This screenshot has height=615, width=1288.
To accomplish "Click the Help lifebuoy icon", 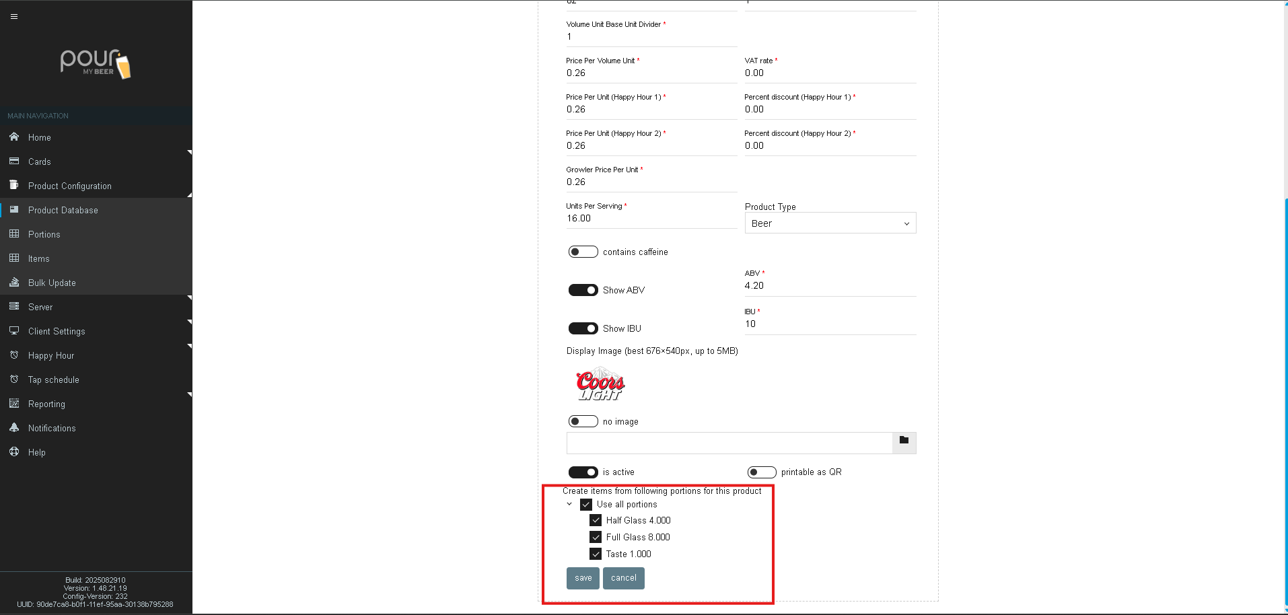I will (14, 452).
